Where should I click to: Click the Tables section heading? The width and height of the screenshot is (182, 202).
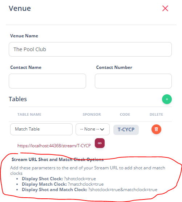point(18,99)
